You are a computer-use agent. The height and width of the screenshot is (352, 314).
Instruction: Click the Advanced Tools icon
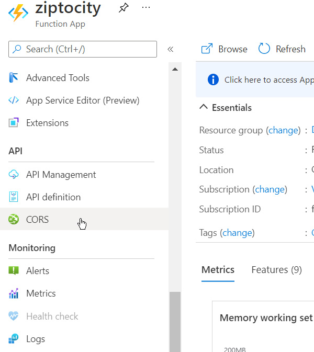(x=14, y=78)
